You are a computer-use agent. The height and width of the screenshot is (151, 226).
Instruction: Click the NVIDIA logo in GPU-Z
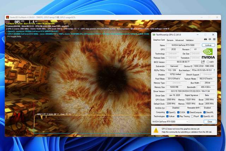(208, 53)
